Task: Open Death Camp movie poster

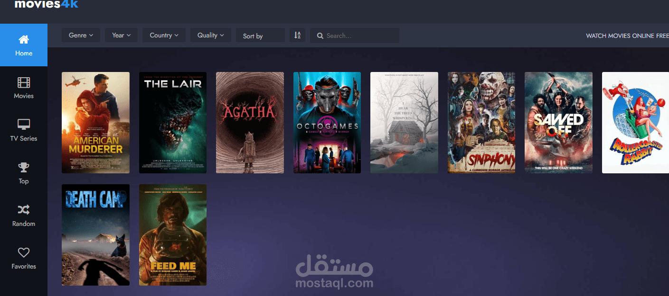Action: coord(95,235)
